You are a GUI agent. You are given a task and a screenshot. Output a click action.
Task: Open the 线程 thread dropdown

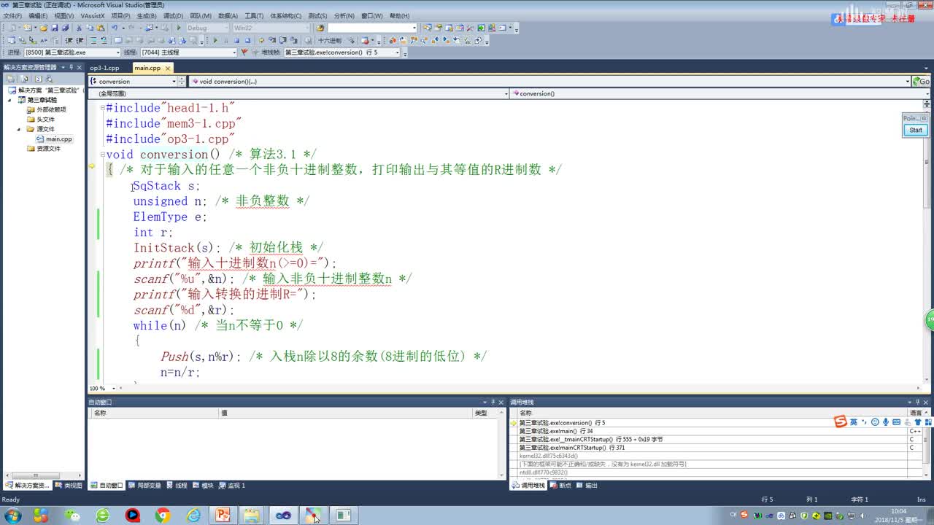click(188, 52)
